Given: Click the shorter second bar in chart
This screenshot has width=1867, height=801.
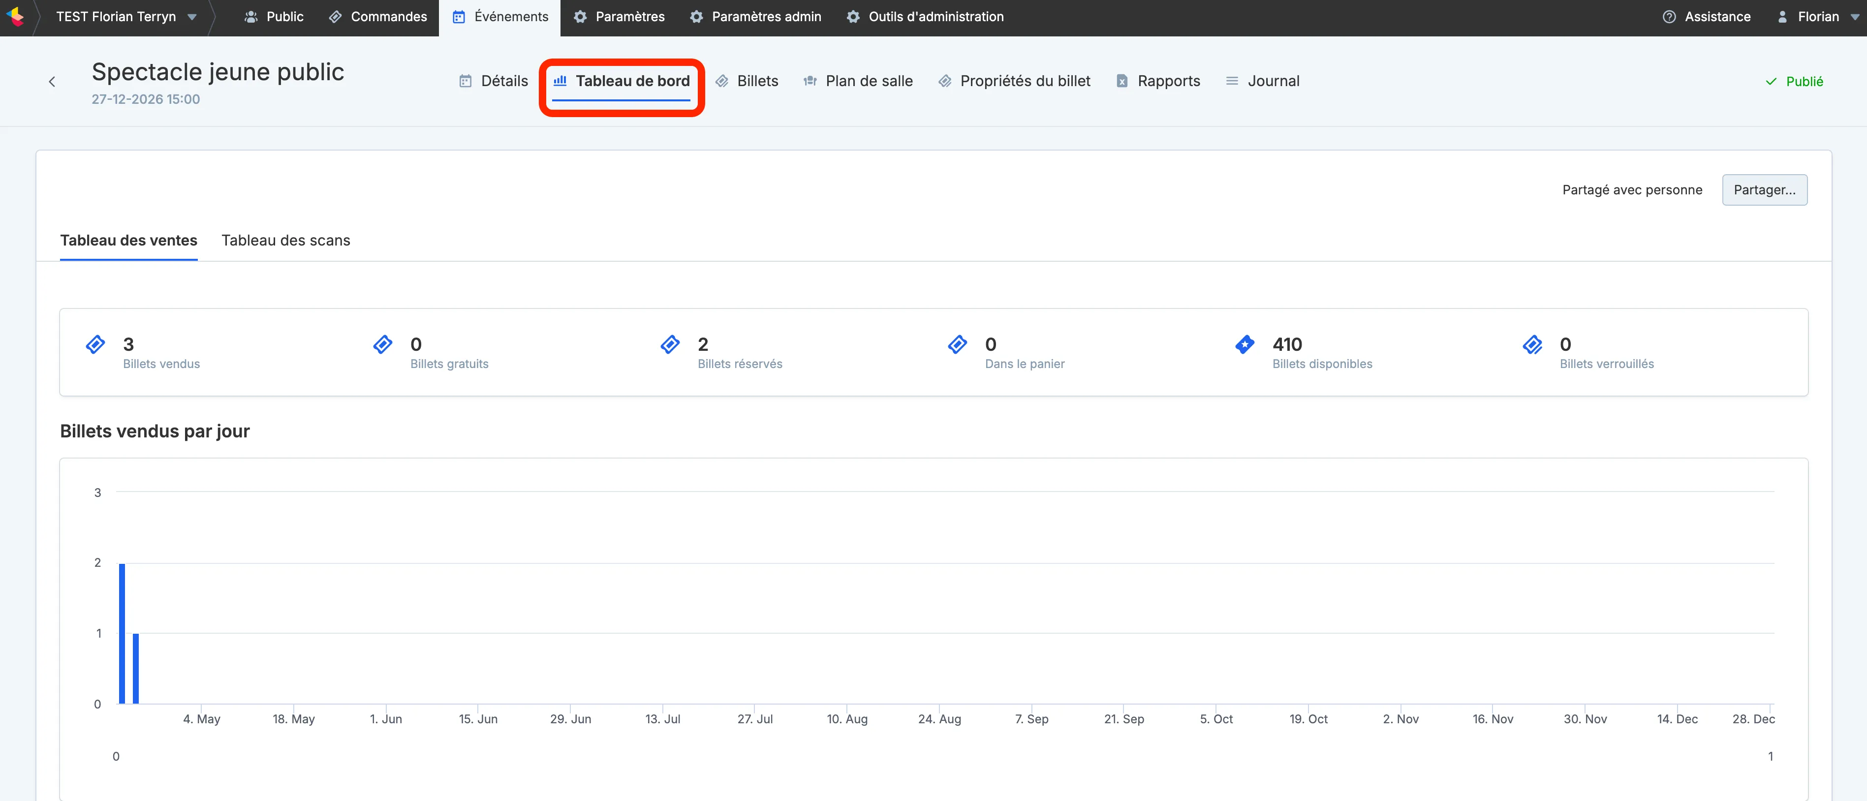Looking at the screenshot, I should [x=135, y=668].
